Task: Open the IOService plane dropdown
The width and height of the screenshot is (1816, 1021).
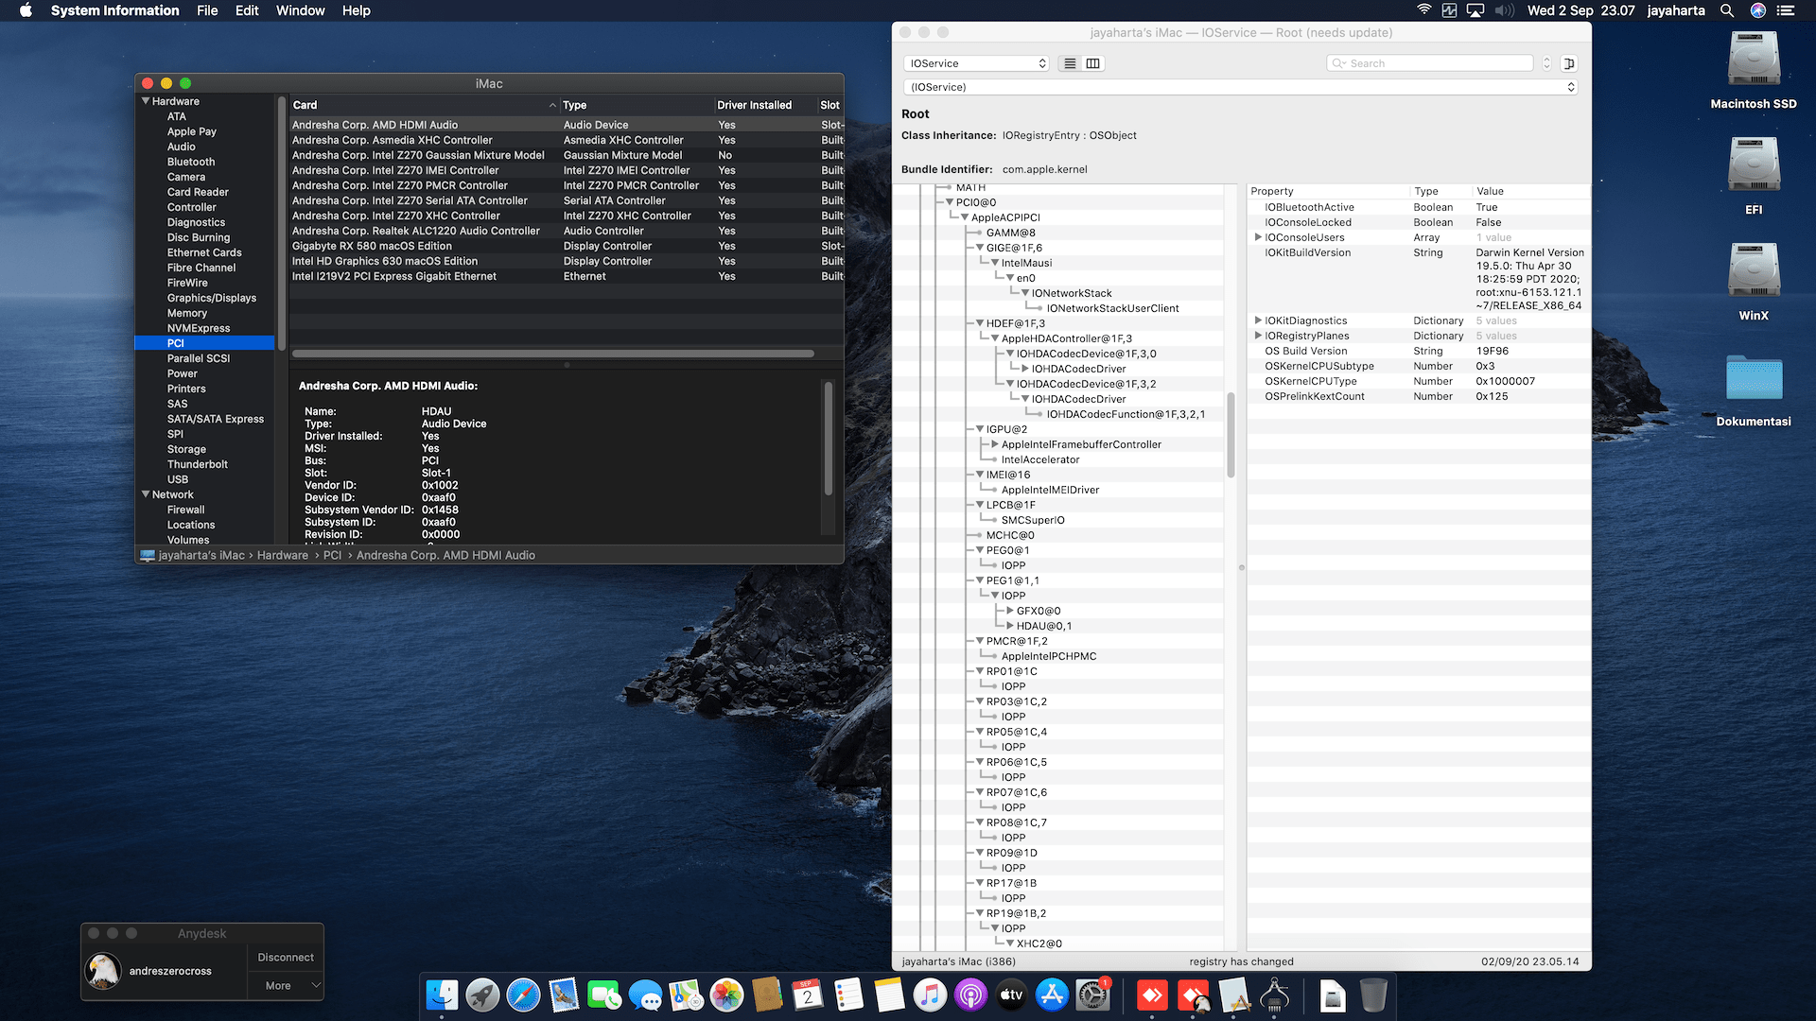Action: click(976, 63)
